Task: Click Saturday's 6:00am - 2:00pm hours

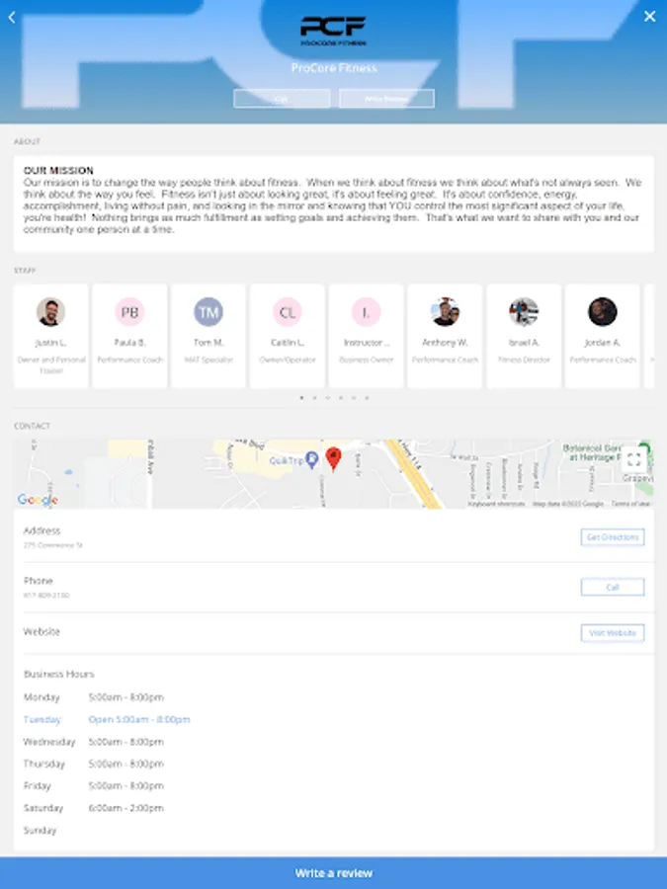Action: click(x=125, y=808)
